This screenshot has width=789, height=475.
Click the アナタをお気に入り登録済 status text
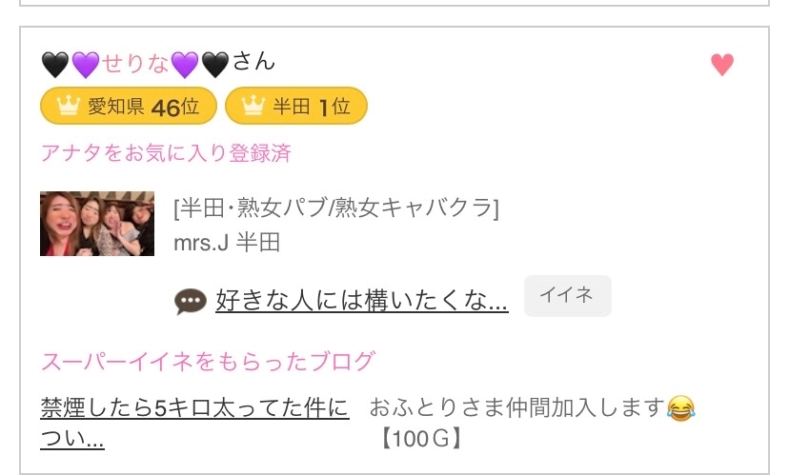click(x=166, y=152)
